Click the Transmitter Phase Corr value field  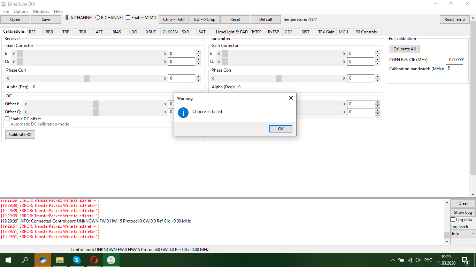click(361, 79)
